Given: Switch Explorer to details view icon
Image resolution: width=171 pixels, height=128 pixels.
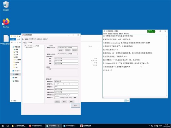Looking at the screenshot, I should [x=126, y=101].
